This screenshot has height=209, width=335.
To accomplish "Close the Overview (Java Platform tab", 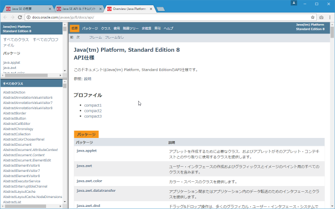I will 151,9.
